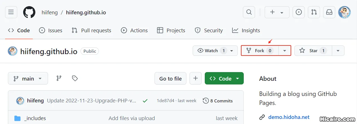Open the _includes folder
Viewport: 357px width, 124px height.
tap(35, 118)
